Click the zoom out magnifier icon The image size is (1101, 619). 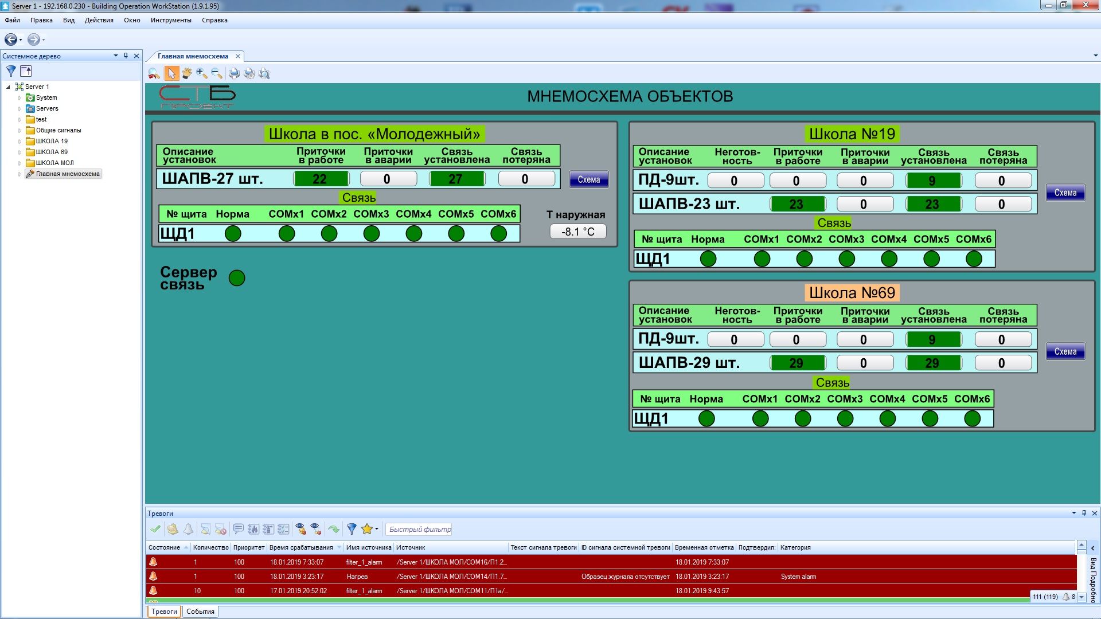[x=216, y=73]
